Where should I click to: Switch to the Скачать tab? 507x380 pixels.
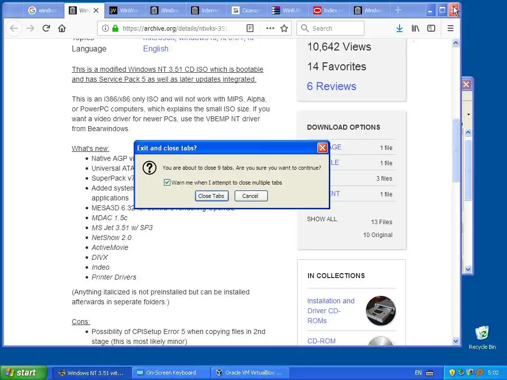[x=247, y=10]
